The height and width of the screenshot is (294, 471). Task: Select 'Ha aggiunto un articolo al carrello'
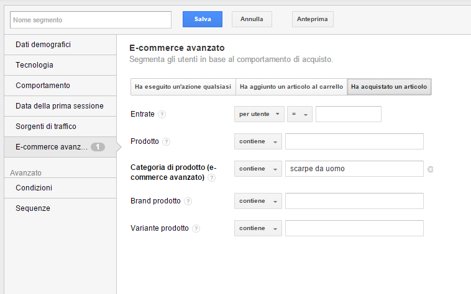tap(291, 87)
